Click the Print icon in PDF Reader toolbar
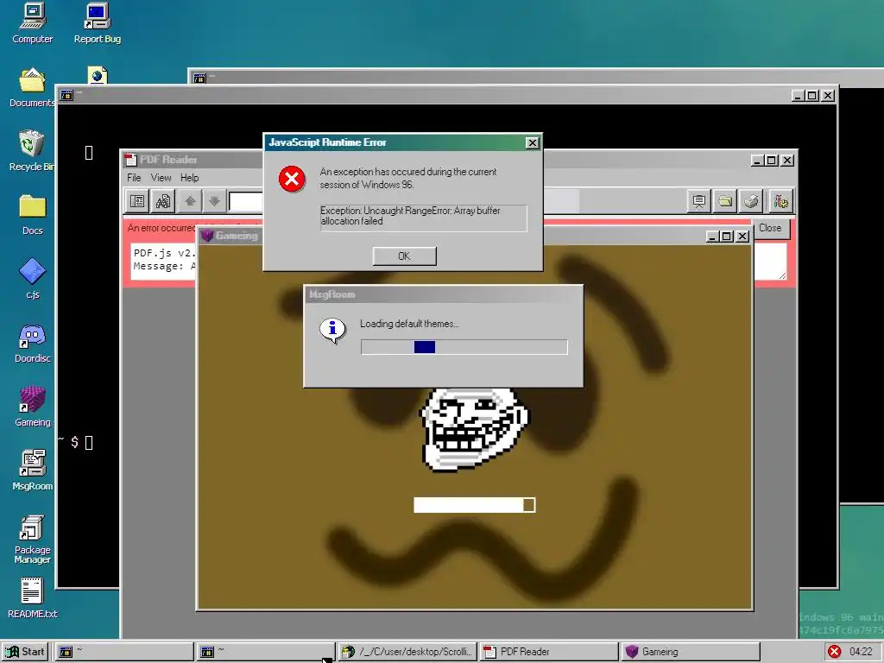884x663 pixels. point(751,201)
